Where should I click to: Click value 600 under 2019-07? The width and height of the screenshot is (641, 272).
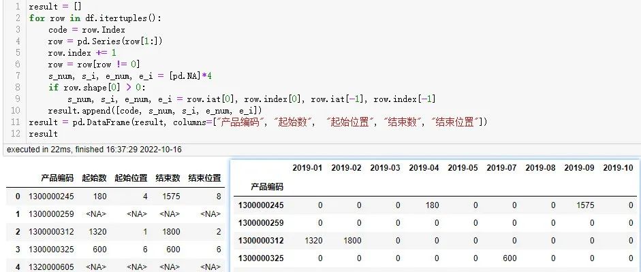coord(510,258)
